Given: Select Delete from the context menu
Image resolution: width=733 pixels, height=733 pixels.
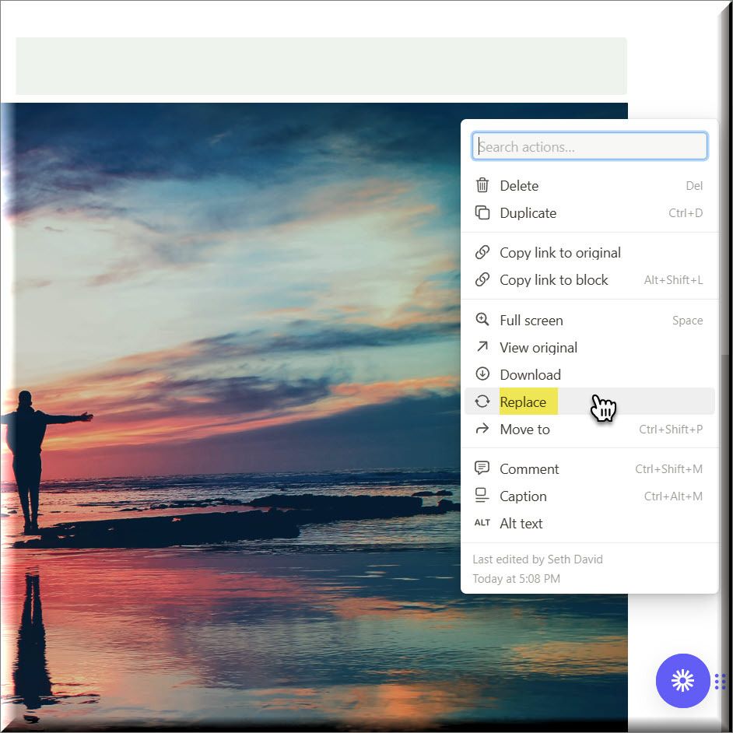Looking at the screenshot, I should [589, 186].
